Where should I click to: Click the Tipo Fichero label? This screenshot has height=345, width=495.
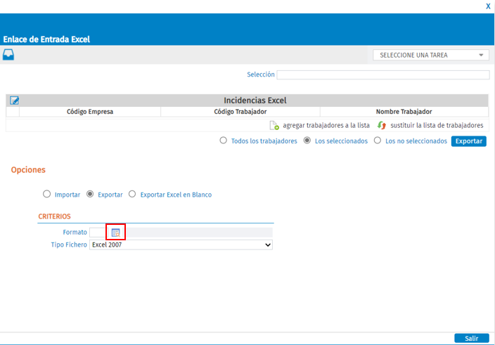pos(69,245)
